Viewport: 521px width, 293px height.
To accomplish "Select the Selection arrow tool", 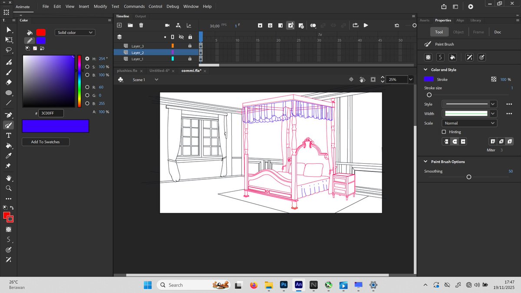I will [x=9, y=30].
